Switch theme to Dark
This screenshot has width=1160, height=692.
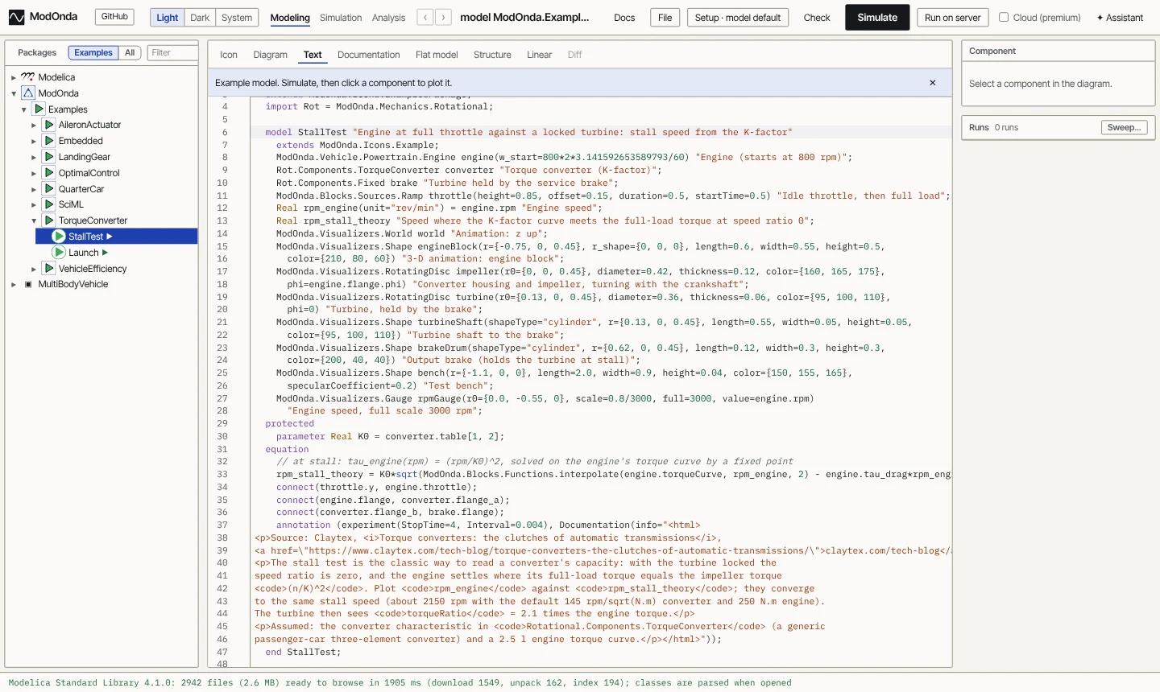200,18
